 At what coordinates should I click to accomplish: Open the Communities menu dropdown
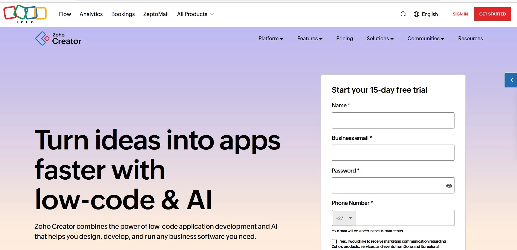coord(426,39)
